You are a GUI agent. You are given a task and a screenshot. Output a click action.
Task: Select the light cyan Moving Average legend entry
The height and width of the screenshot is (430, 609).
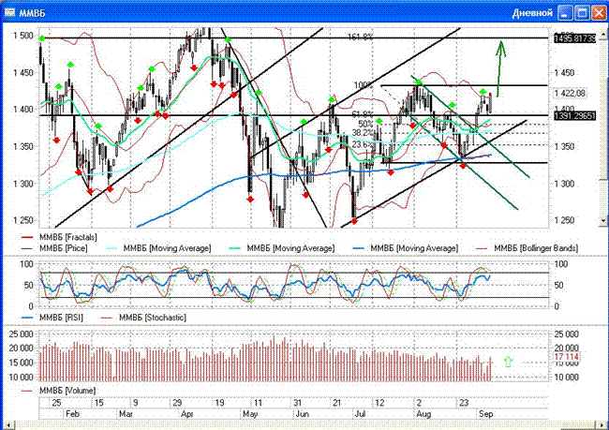pyautogui.click(x=157, y=248)
